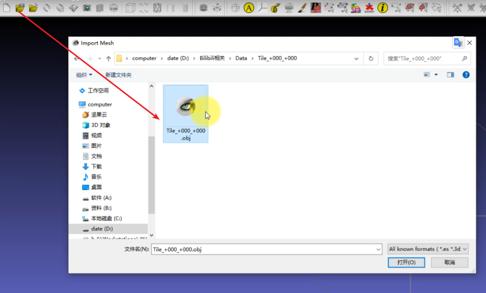Select the Align tool with yellow A
The height and width of the screenshot is (293, 486).
248,8
